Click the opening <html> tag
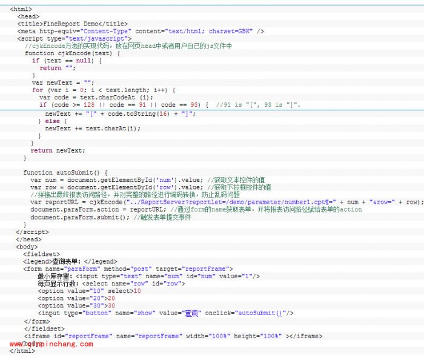Viewport: 424px width, 357px height. (21, 10)
